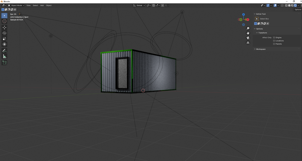Choose the Annotate pencil tool
The image size is (302, 161).
point(4,51)
